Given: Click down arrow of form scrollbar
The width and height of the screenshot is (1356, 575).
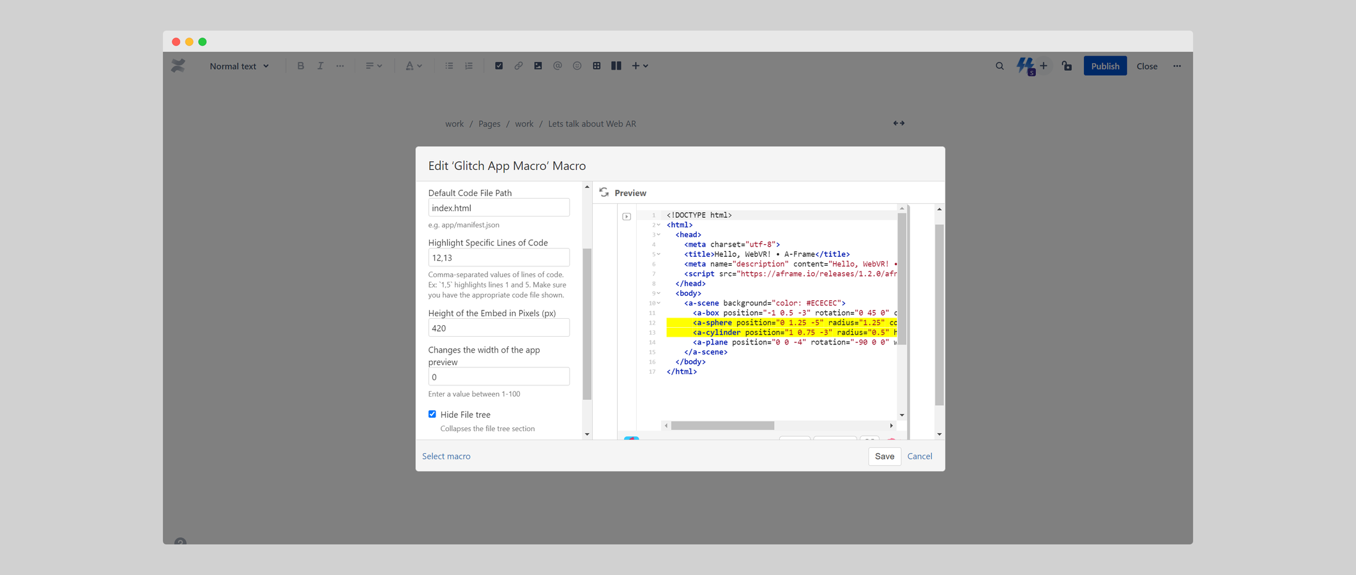Looking at the screenshot, I should [587, 434].
